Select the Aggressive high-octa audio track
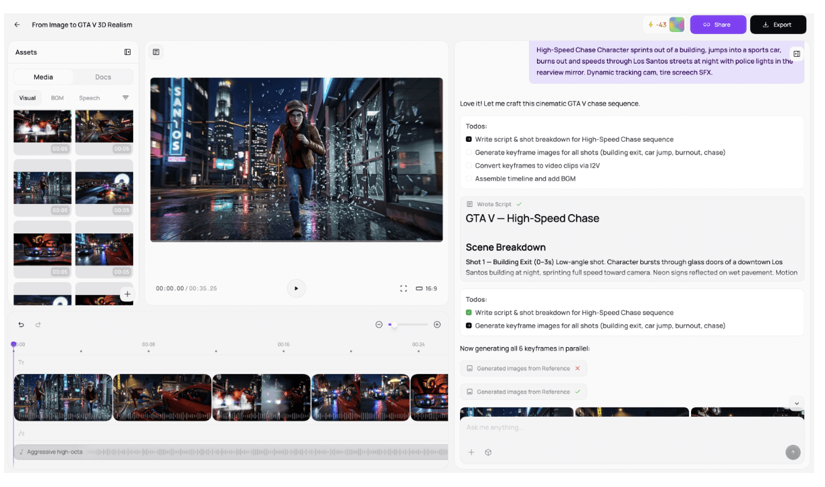Screen dimensions: 825x487 231,452
